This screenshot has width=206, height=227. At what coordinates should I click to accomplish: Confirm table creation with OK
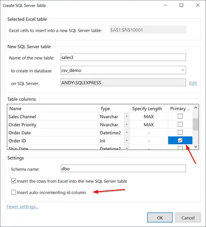(x=160, y=218)
